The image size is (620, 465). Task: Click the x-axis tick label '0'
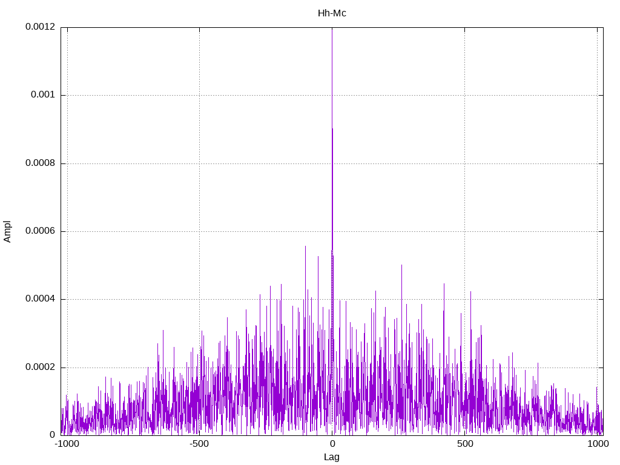332,444
